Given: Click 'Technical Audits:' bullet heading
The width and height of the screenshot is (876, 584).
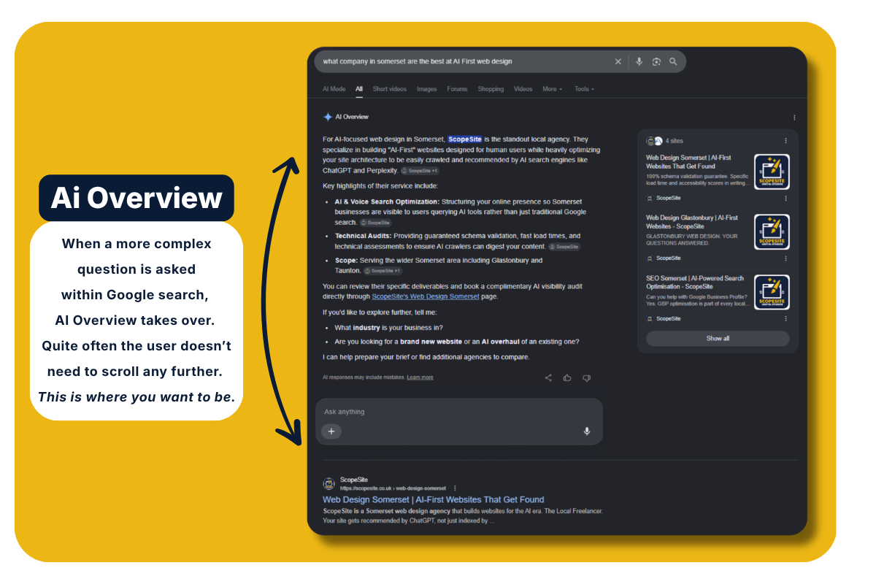Looking at the screenshot, I should (363, 237).
